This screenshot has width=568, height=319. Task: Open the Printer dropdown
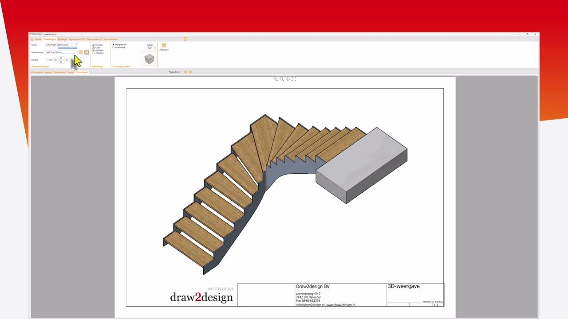[62, 45]
